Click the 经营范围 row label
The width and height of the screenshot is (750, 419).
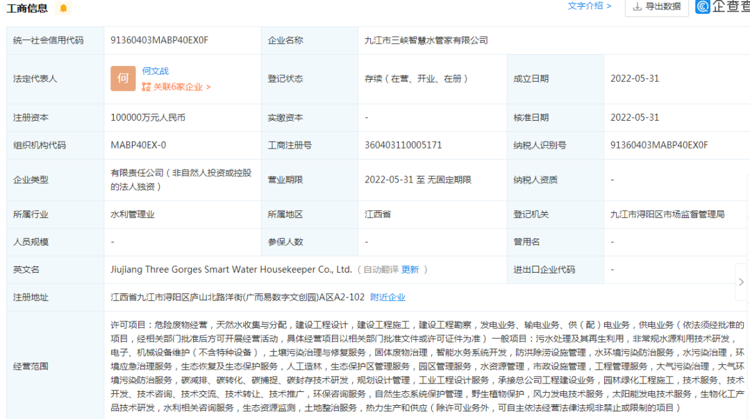(31, 366)
